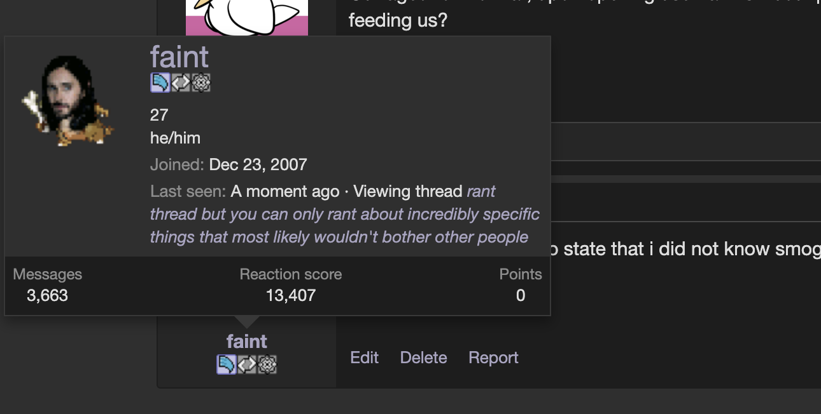Delete this post
The image size is (821, 414).
[423, 357]
